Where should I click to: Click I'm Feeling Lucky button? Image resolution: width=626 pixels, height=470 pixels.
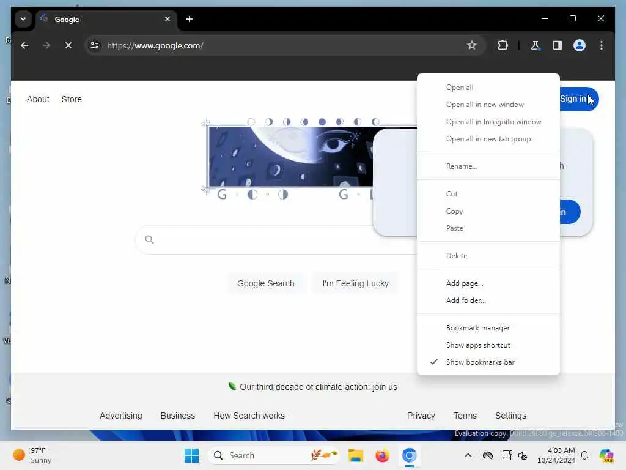point(355,283)
